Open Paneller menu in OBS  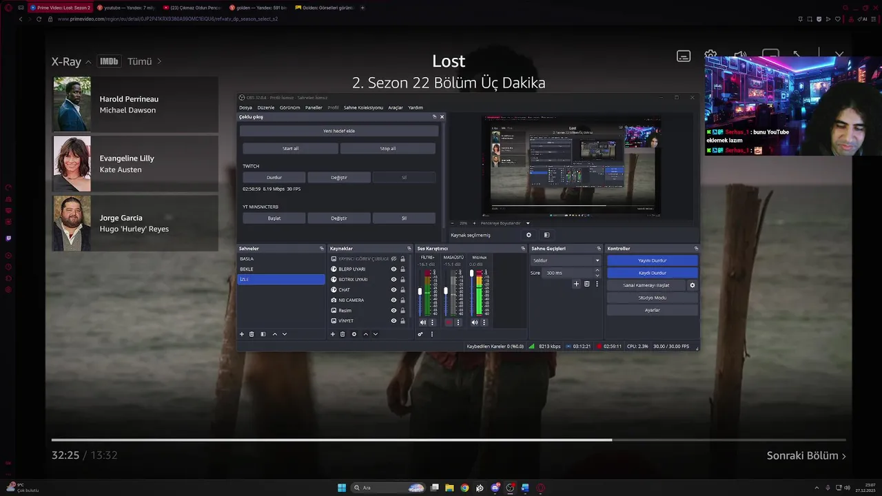click(x=314, y=107)
